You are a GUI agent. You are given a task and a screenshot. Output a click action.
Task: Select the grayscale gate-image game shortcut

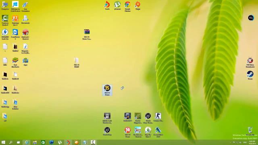coord(107,116)
